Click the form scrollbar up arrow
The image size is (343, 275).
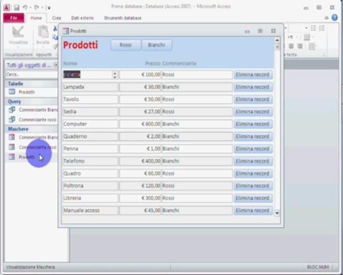[x=277, y=40]
